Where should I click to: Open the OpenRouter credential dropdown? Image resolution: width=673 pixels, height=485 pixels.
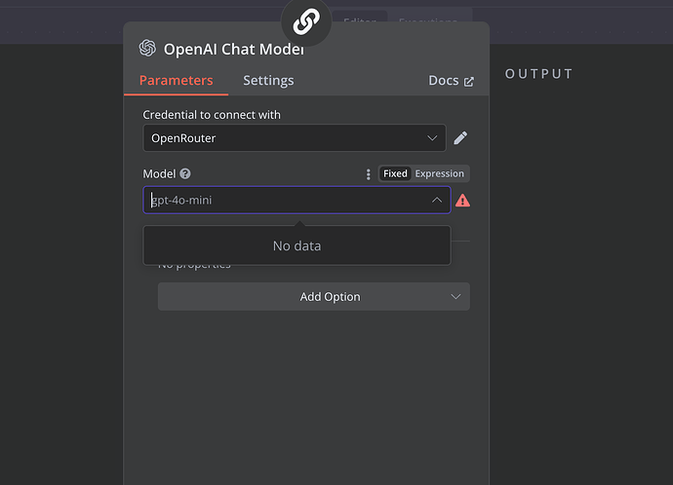click(295, 138)
